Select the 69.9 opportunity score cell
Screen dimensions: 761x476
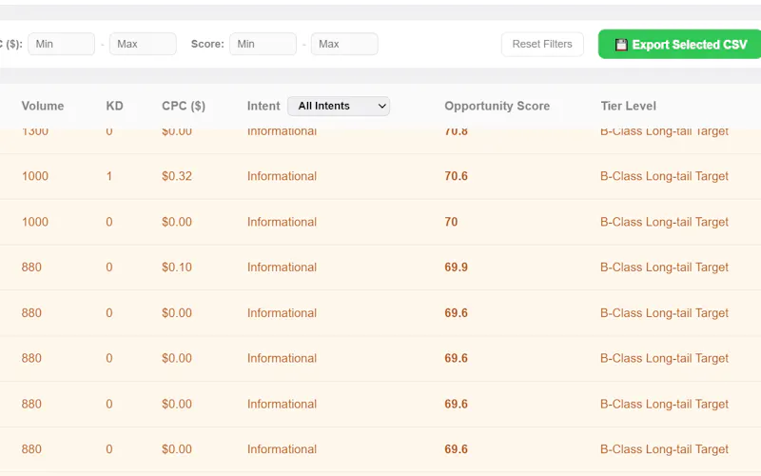click(457, 268)
